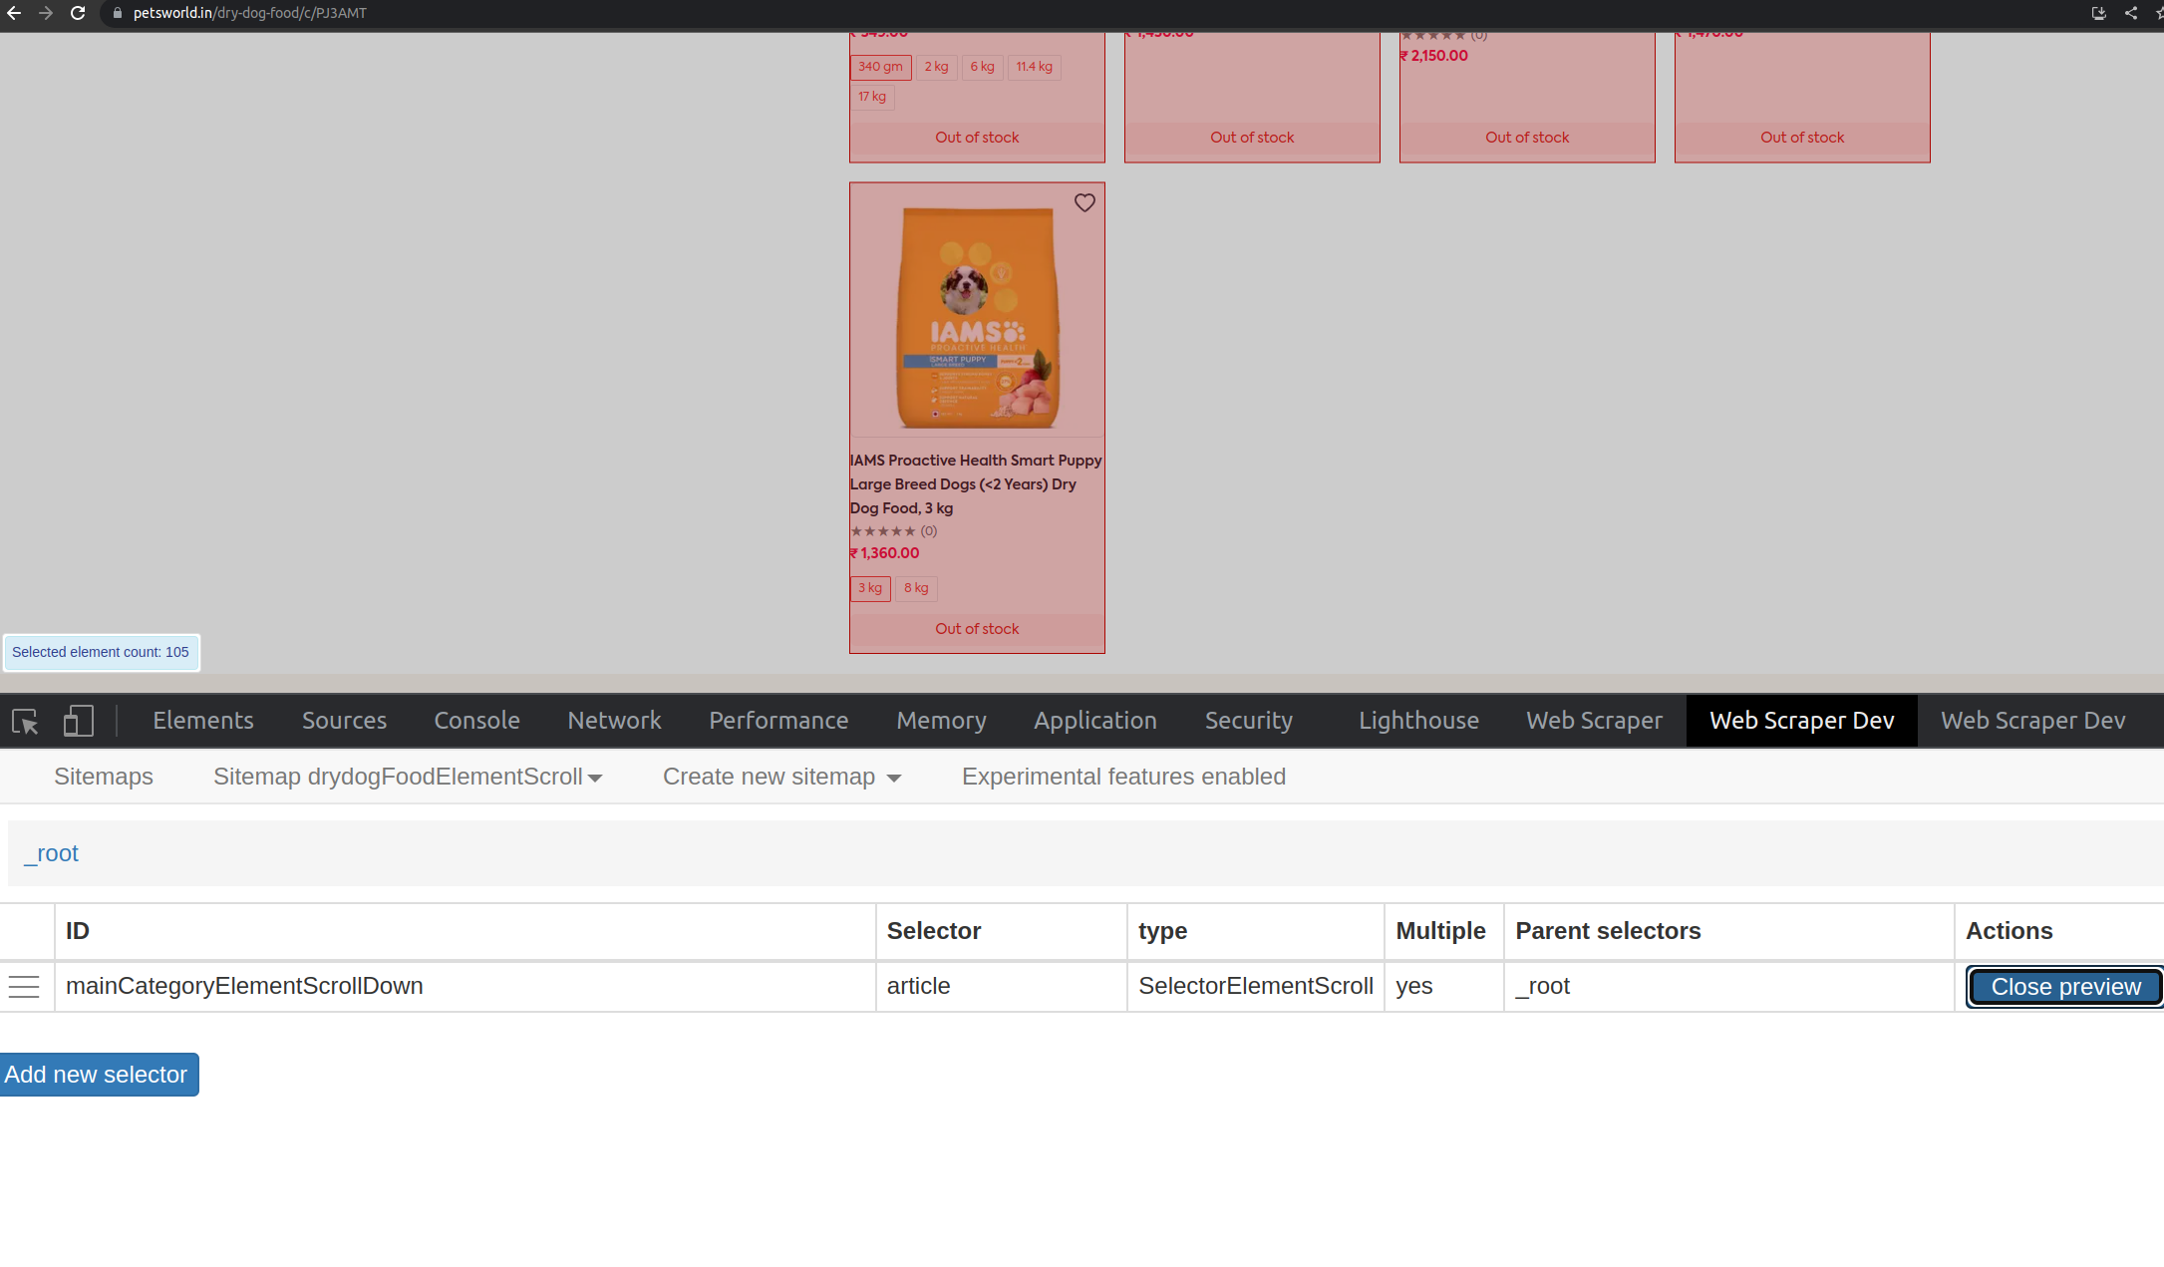Image resolution: width=2164 pixels, height=1267 pixels.
Task: Click Add new selector button
Action: 97,1075
